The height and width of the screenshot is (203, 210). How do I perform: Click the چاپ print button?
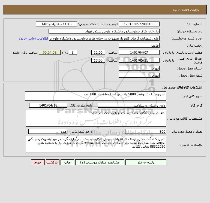(67, 162)
